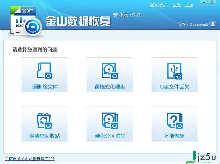Click the user avatar icon beside Steampunk
This screenshot has height=164, width=220.
point(213,24)
